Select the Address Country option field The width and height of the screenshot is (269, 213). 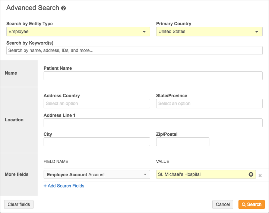pos(96,104)
